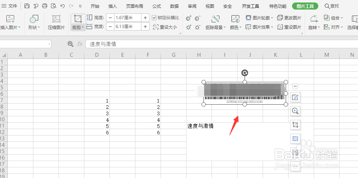Open the 形状 shapes dropdown
358x178 pixels.
(34, 22)
